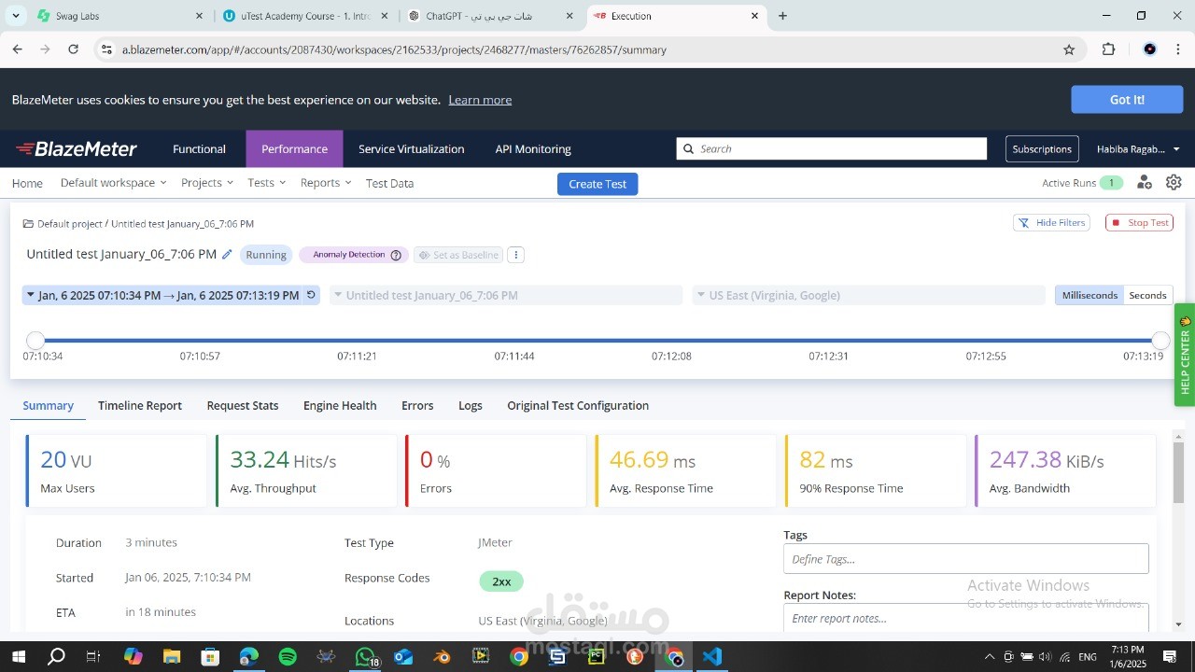Click the Create Test button
The image size is (1195, 672).
coord(597,184)
